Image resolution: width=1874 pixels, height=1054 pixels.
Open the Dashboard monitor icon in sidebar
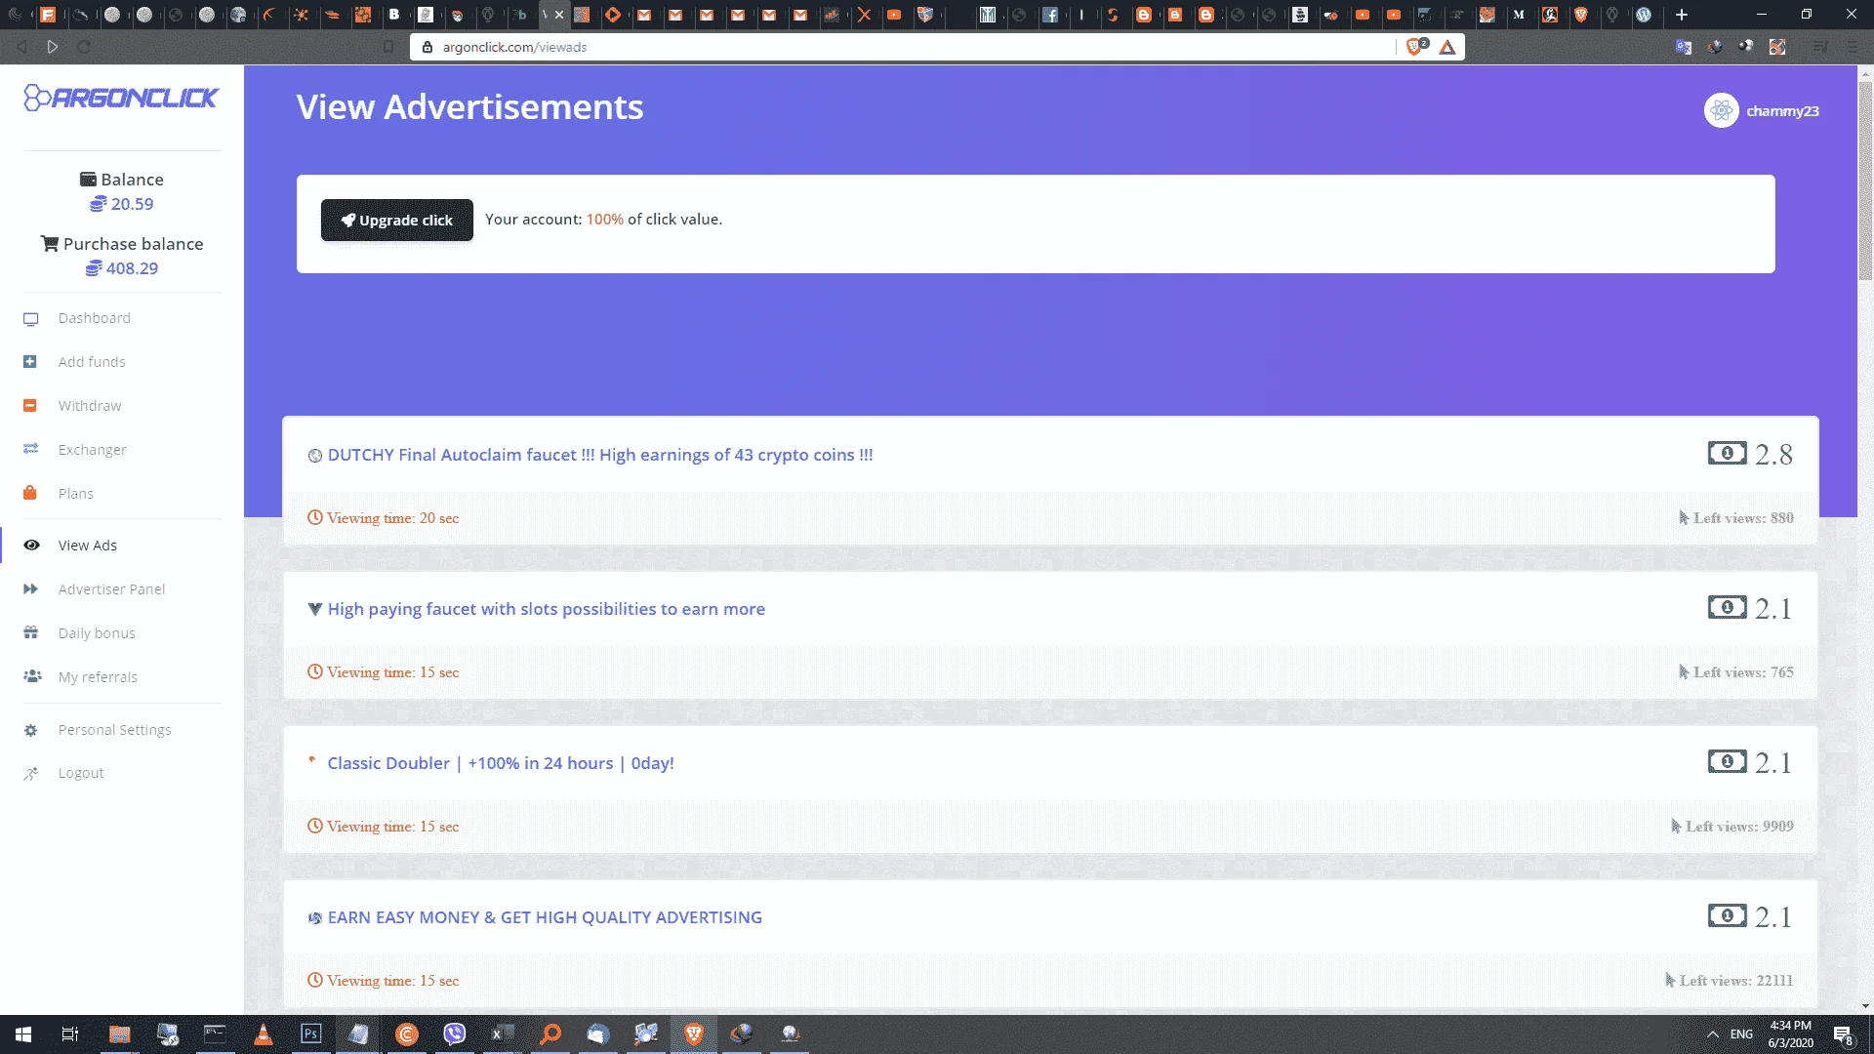coord(30,319)
